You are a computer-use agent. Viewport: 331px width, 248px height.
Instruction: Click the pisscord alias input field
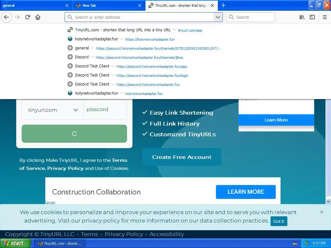point(105,109)
